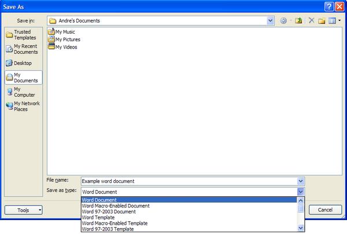Open My Recent Documents location
This screenshot has height=234, width=347.
tap(24, 49)
